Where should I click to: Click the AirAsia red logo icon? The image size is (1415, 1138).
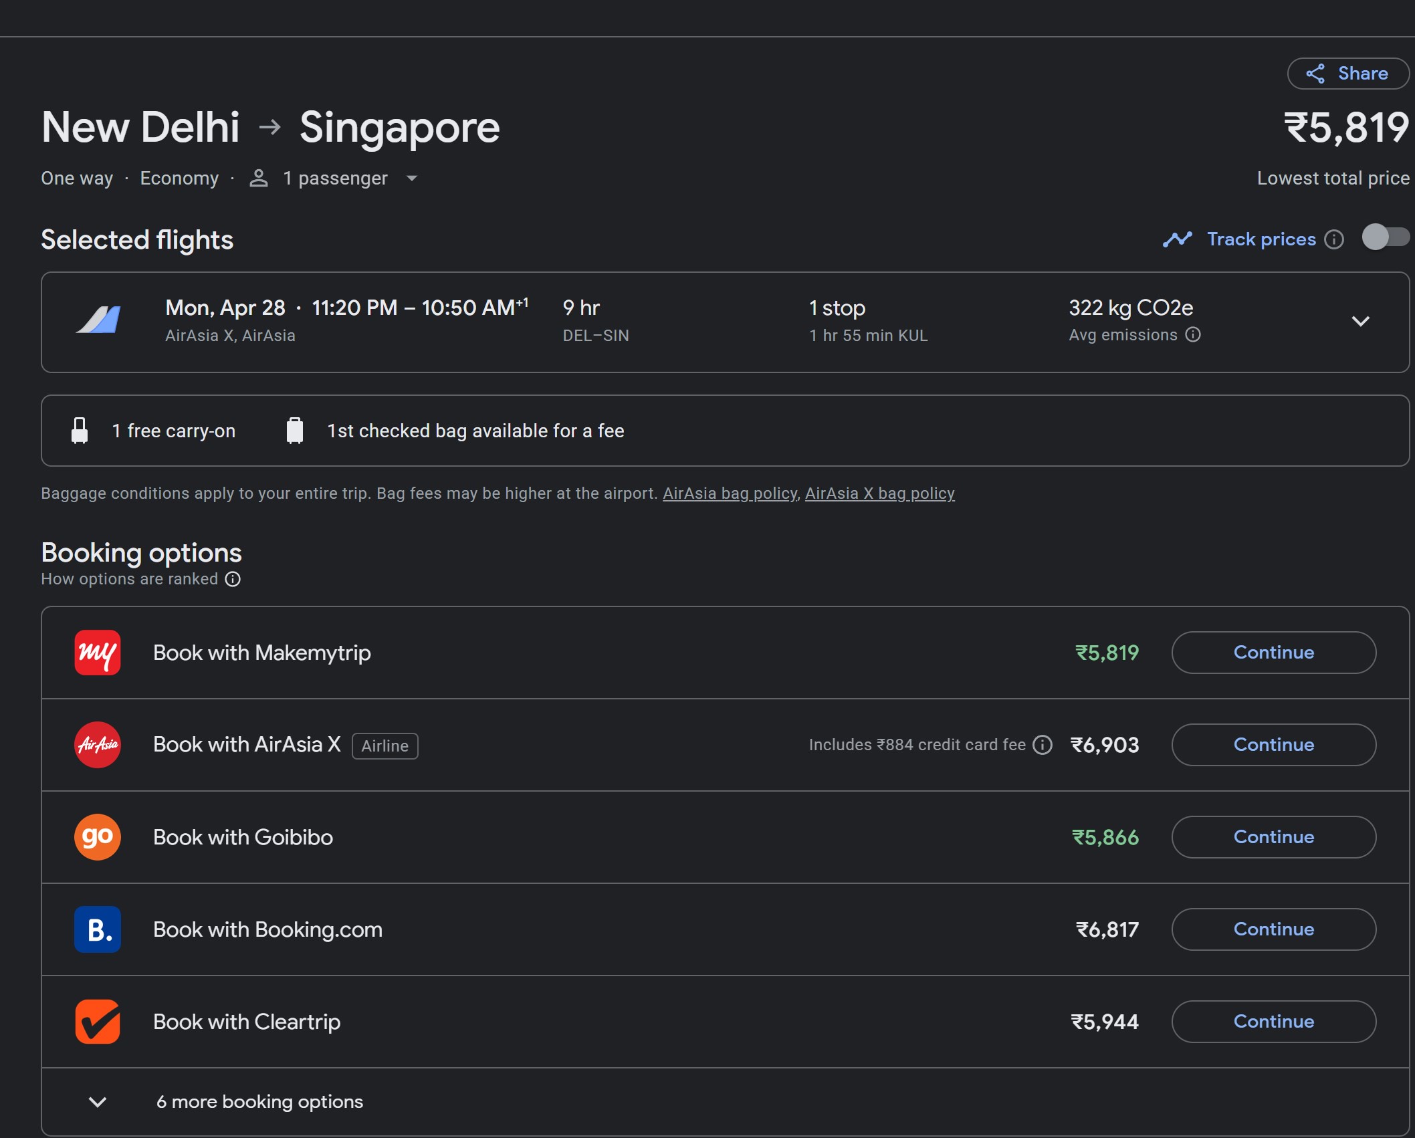click(x=98, y=745)
